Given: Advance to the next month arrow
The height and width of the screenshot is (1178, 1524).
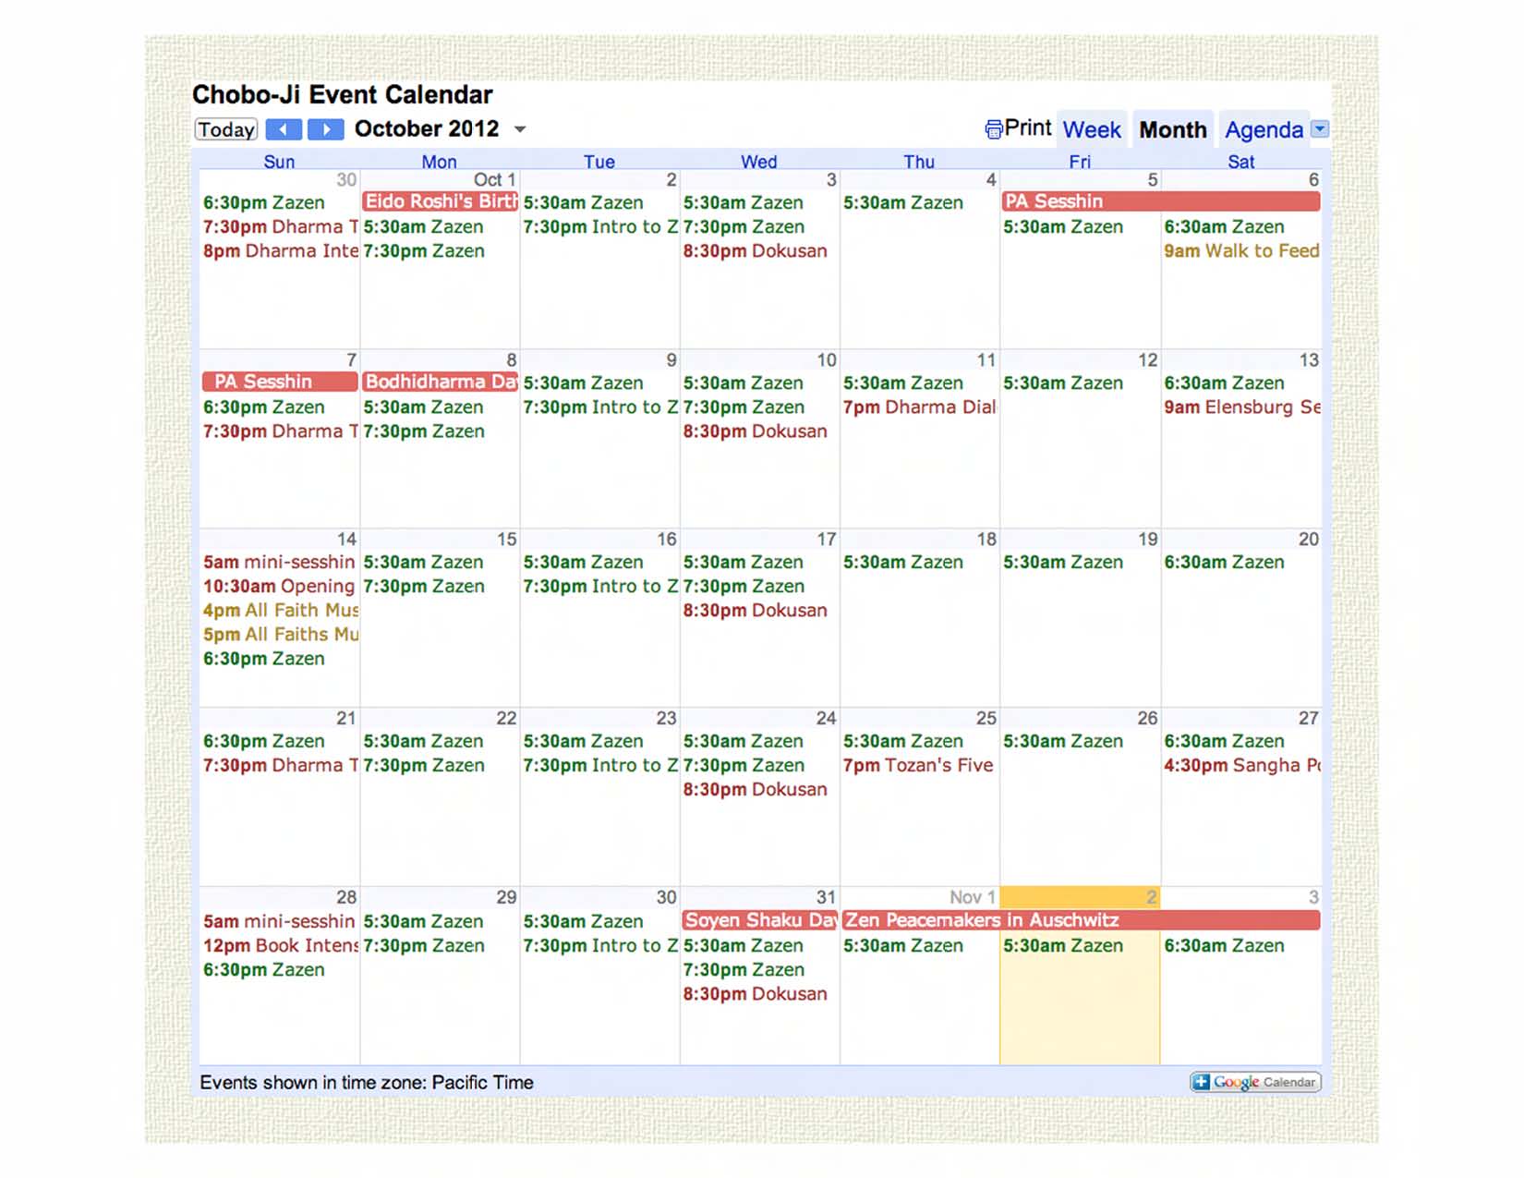Looking at the screenshot, I should [325, 129].
